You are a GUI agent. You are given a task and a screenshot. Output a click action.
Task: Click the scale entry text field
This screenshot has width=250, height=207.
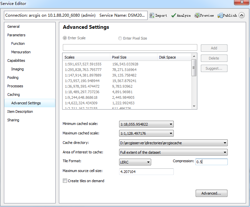(x=130, y=47)
